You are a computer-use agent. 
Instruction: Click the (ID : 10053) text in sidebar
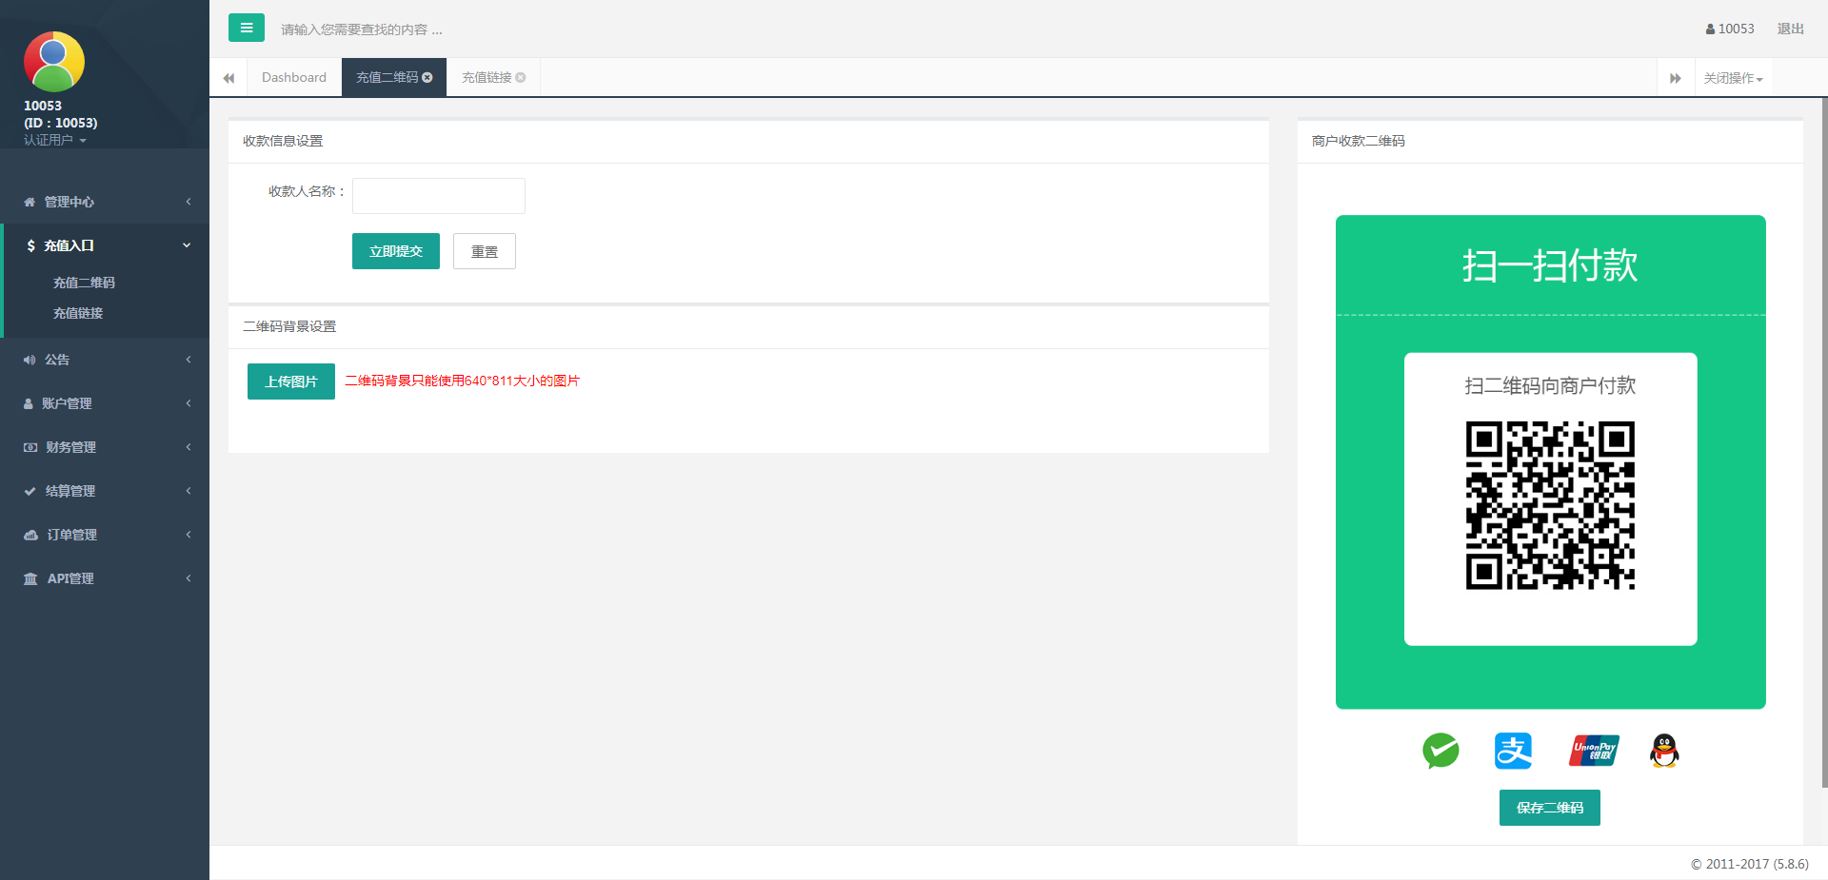pos(61,123)
